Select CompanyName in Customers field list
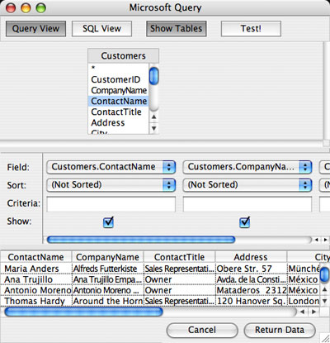The height and width of the screenshot is (343, 330). [x=118, y=90]
